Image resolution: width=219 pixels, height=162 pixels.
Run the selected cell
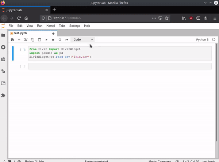pyautogui.click(x=46, y=40)
